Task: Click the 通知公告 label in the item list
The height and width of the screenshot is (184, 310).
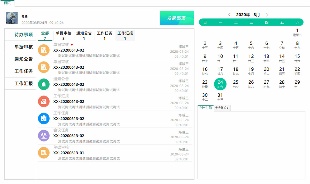Action: click(x=61, y=79)
